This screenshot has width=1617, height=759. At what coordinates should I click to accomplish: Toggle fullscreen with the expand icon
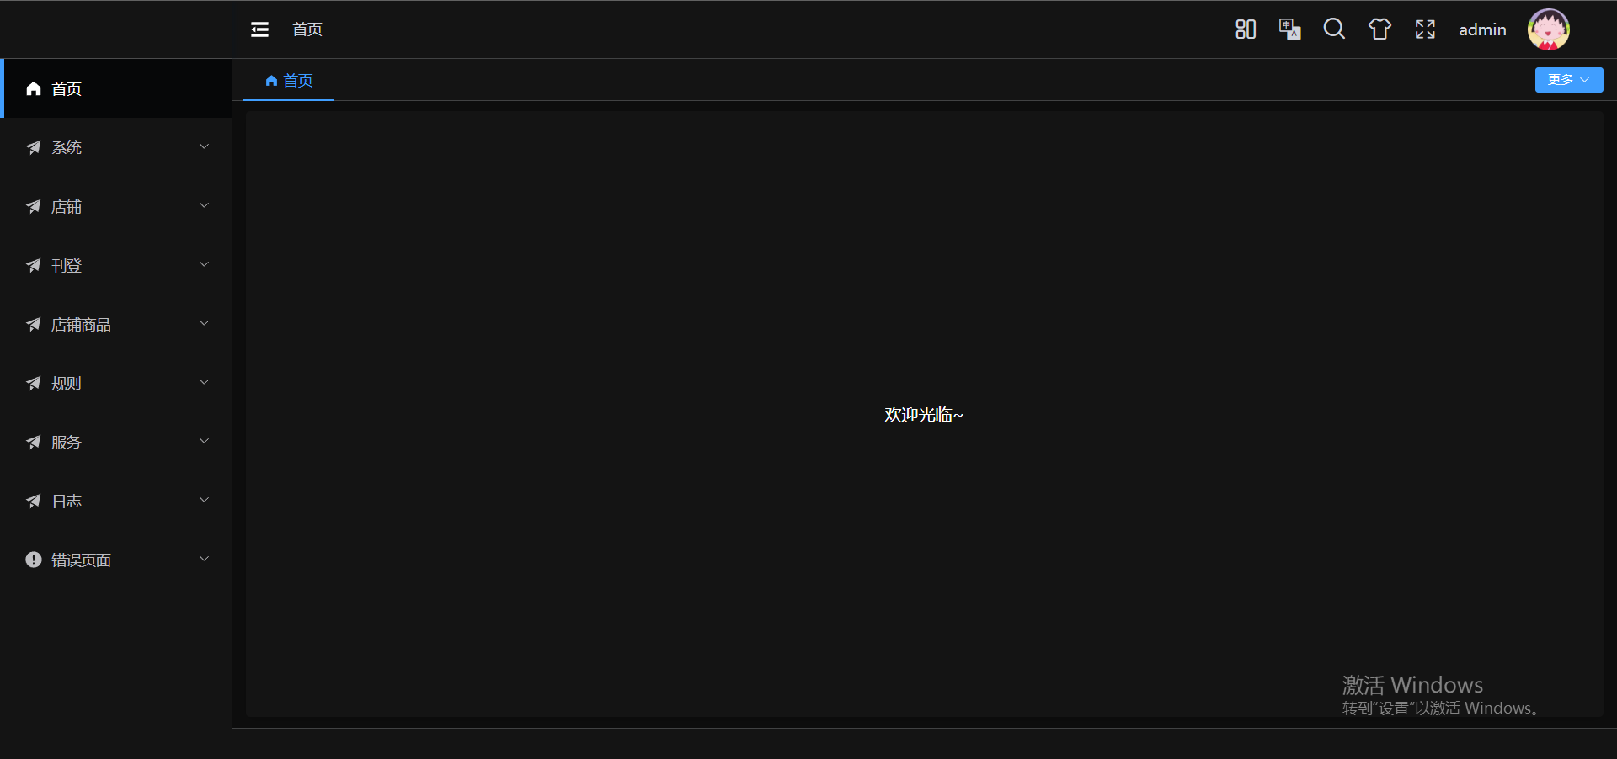[1425, 29]
